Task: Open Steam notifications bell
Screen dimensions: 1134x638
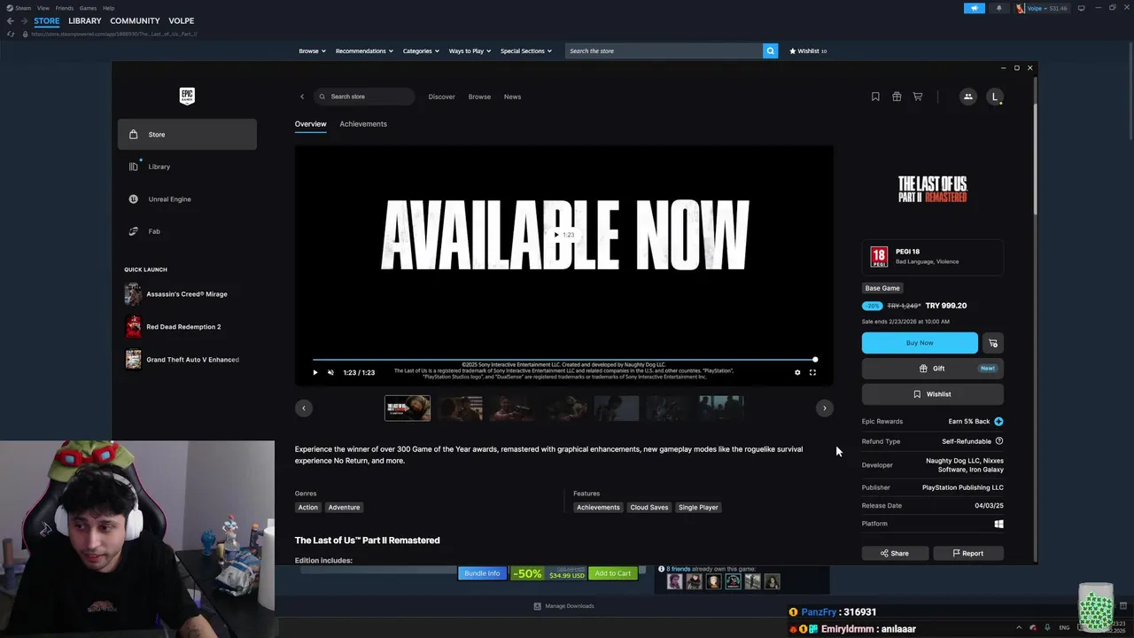Action: tap(998, 8)
